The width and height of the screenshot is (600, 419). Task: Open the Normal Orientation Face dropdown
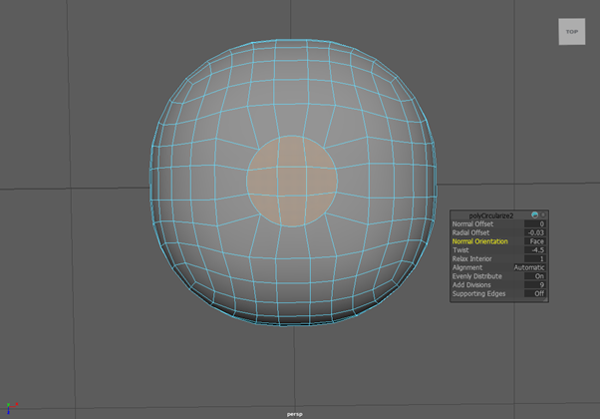[535, 241]
